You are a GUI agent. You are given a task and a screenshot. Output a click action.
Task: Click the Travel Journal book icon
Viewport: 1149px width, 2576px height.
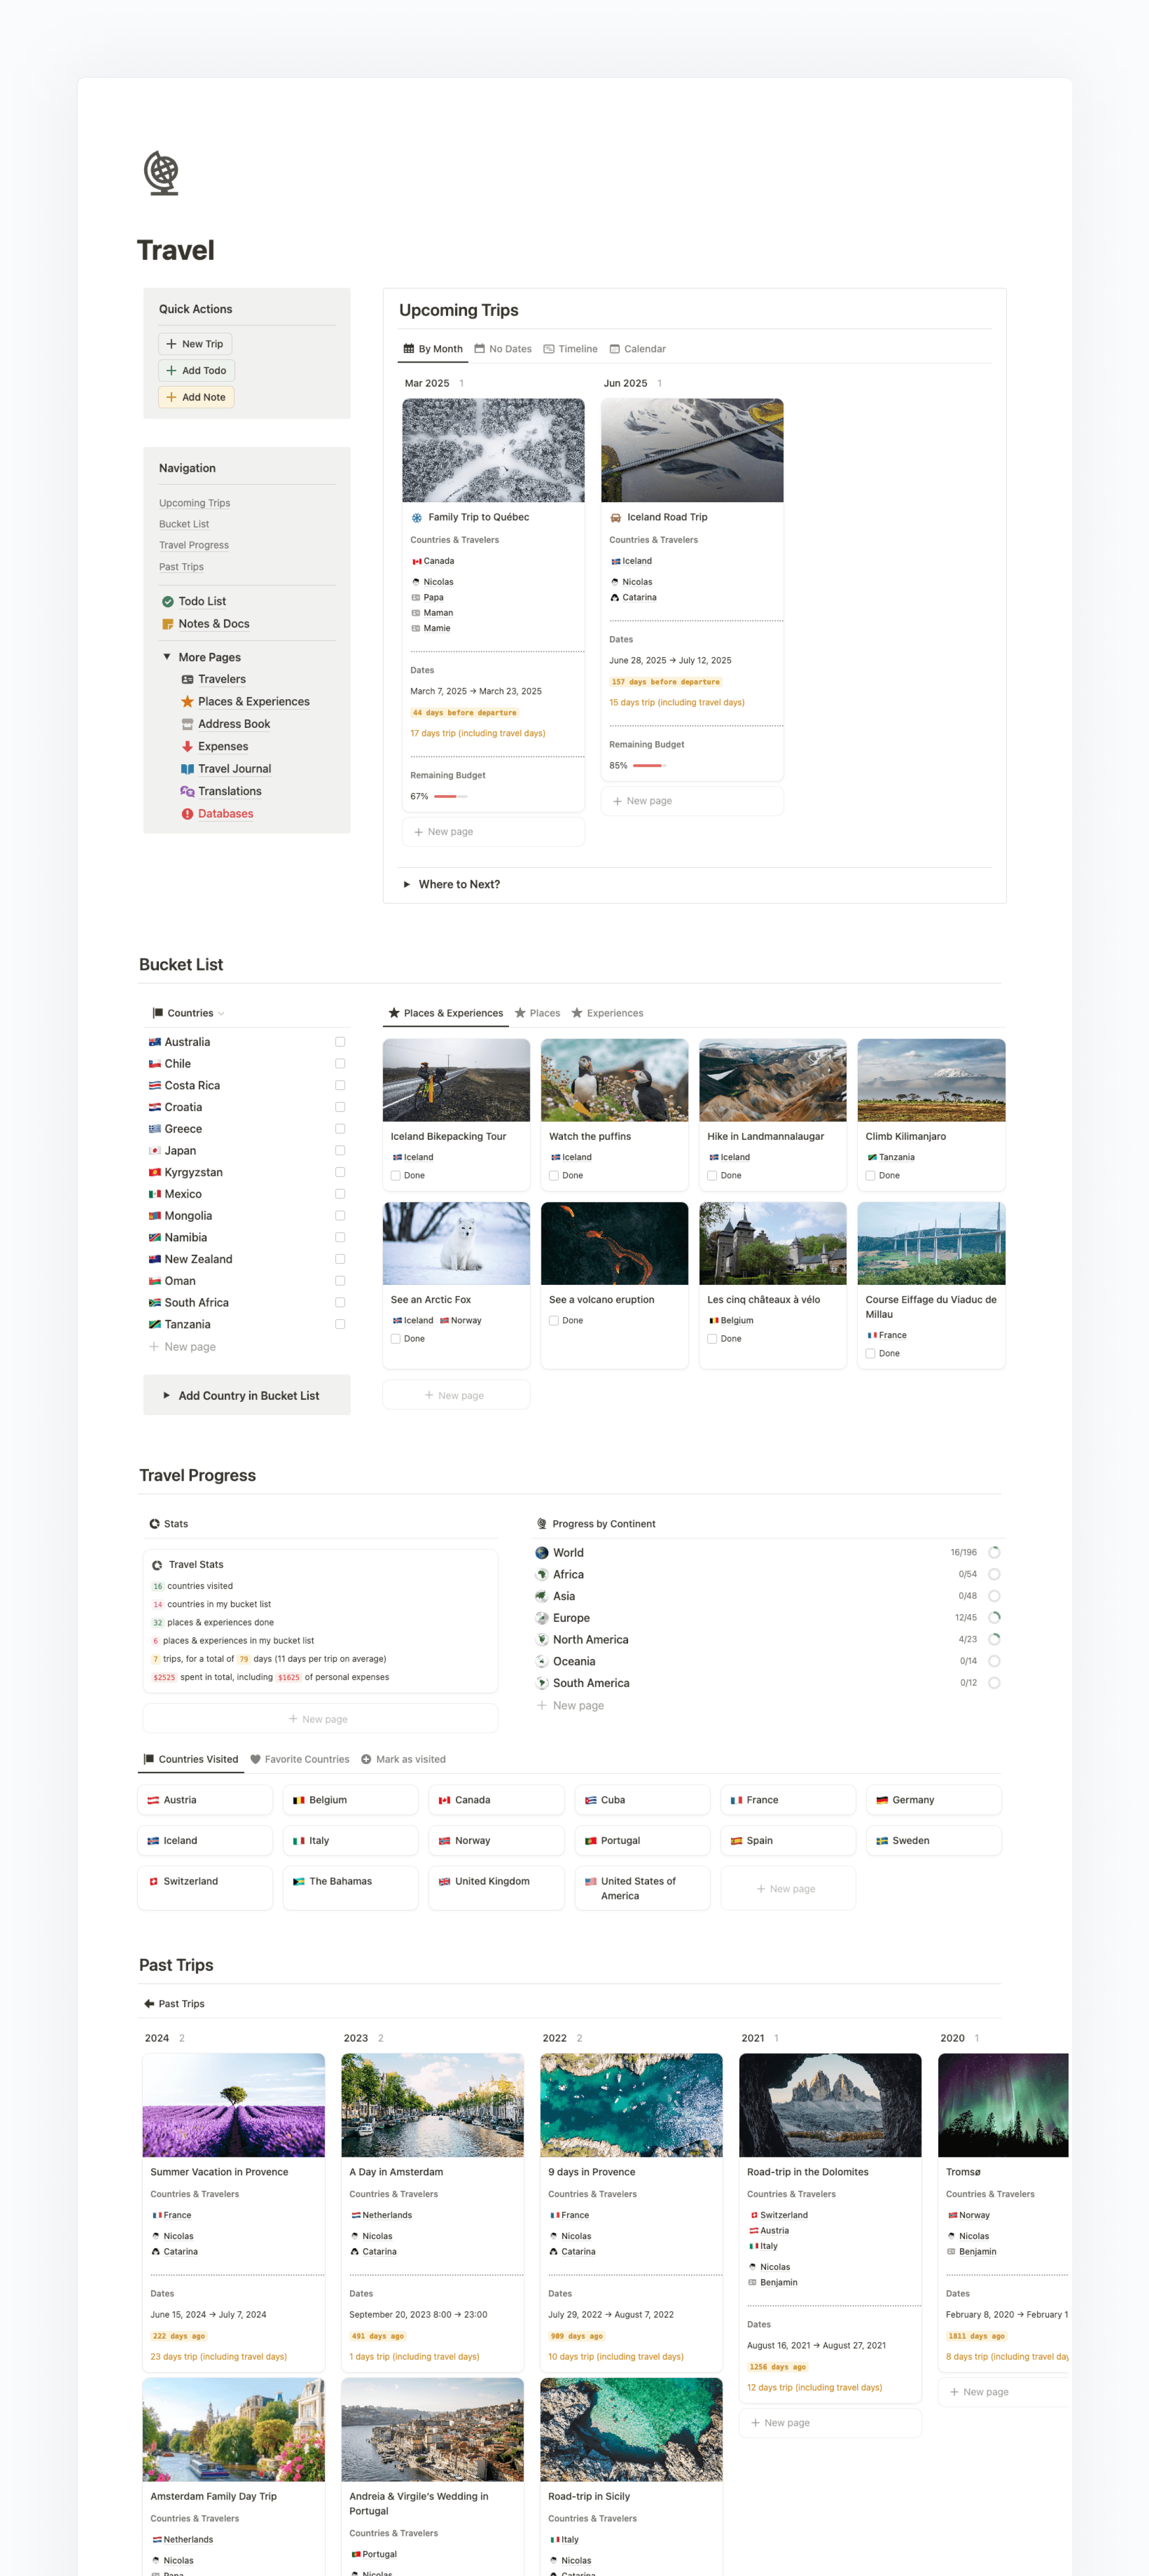pos(187,769)
